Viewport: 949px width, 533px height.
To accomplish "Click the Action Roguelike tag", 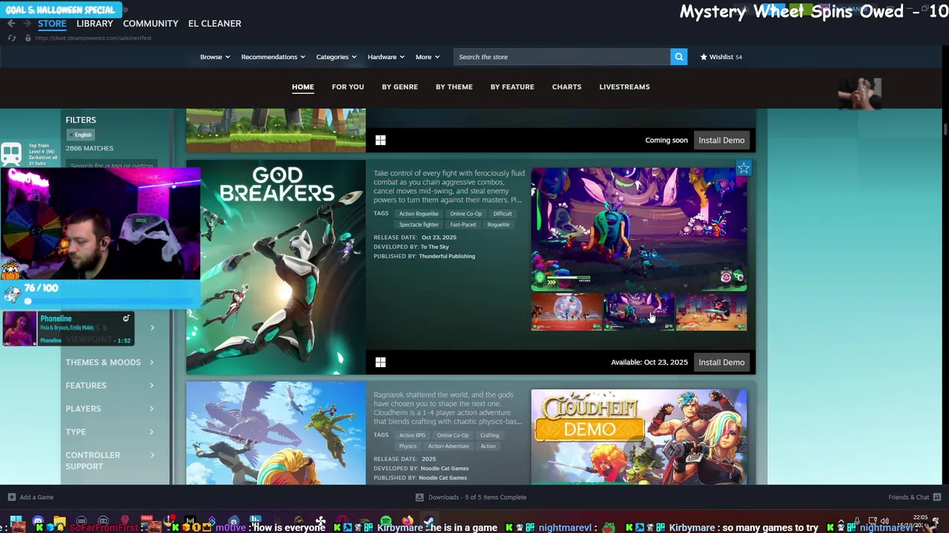I will coord(419,213).
